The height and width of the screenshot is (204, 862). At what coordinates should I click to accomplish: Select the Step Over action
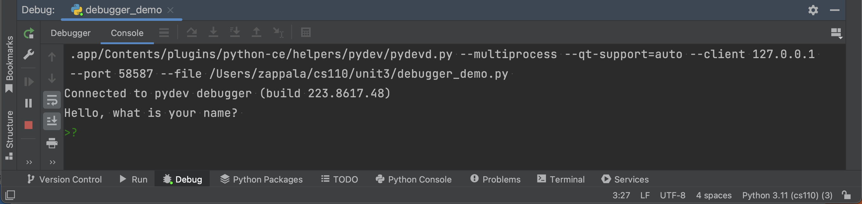[192, 33]
